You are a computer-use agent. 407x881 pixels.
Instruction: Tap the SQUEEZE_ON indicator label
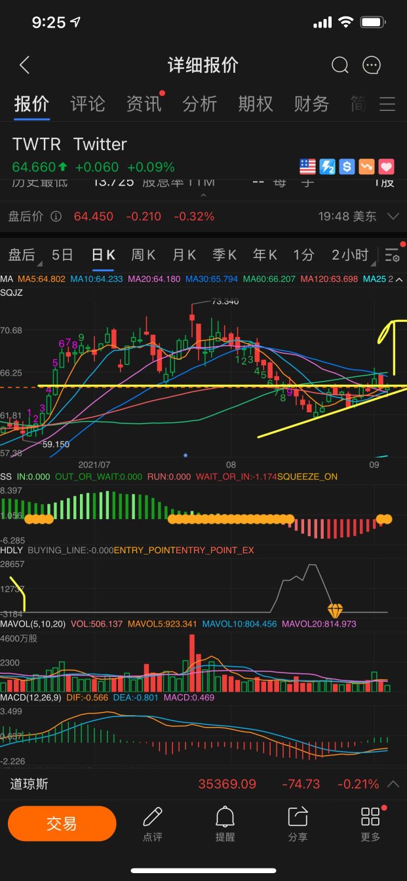tap(307, 477)
